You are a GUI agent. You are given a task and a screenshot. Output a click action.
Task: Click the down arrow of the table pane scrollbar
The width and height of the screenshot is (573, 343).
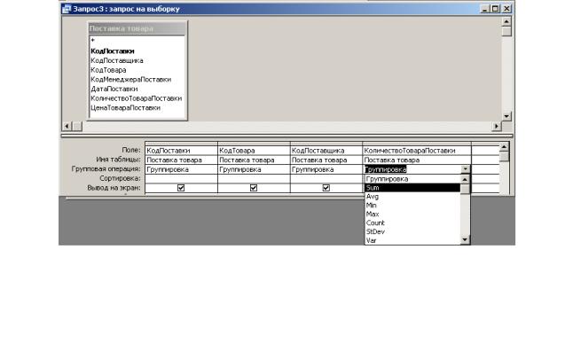506,116
